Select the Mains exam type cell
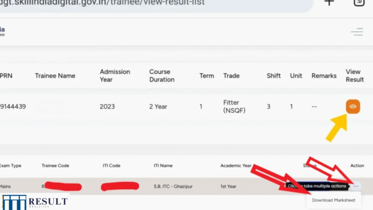This screenshot has height=210, width=373. click(5, 186)
